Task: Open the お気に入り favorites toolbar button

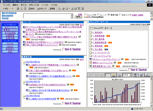Action: [42, 9]
